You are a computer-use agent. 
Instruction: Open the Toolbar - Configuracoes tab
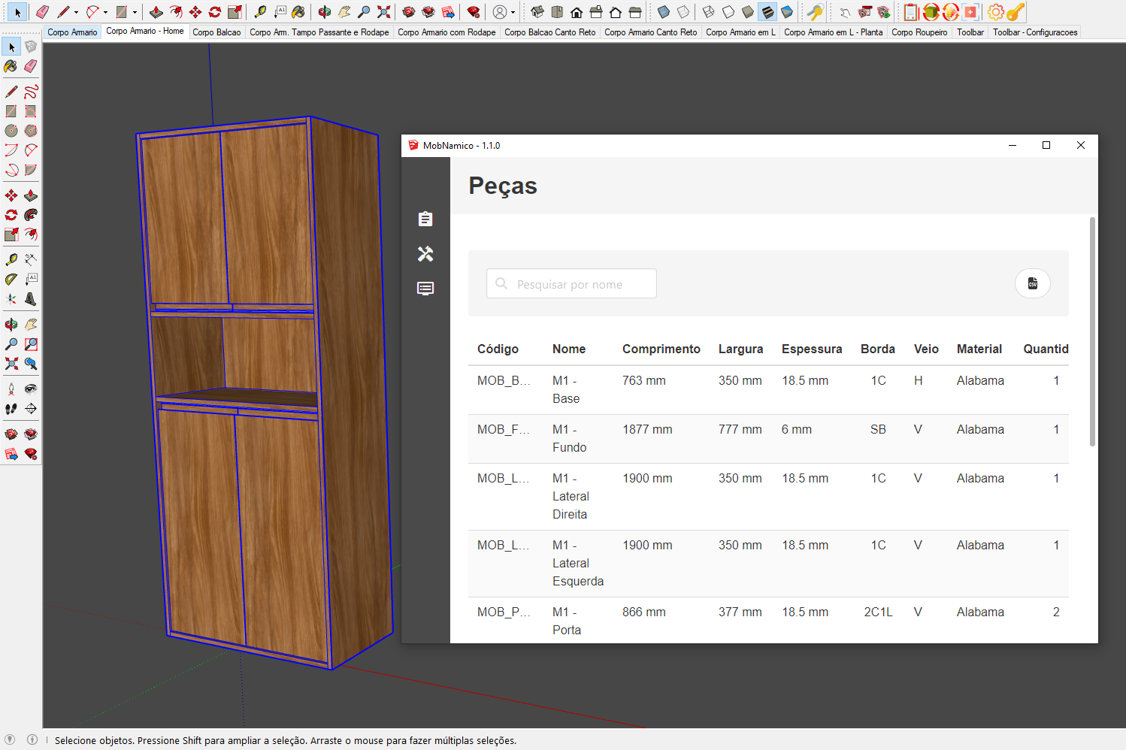1035,32
